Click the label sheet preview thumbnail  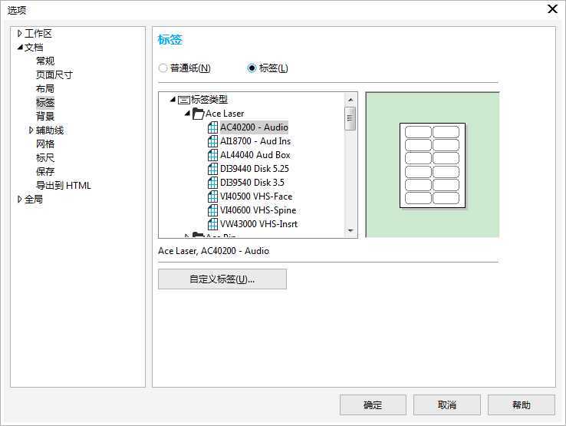pyautogui.click(x=432, y=165)
